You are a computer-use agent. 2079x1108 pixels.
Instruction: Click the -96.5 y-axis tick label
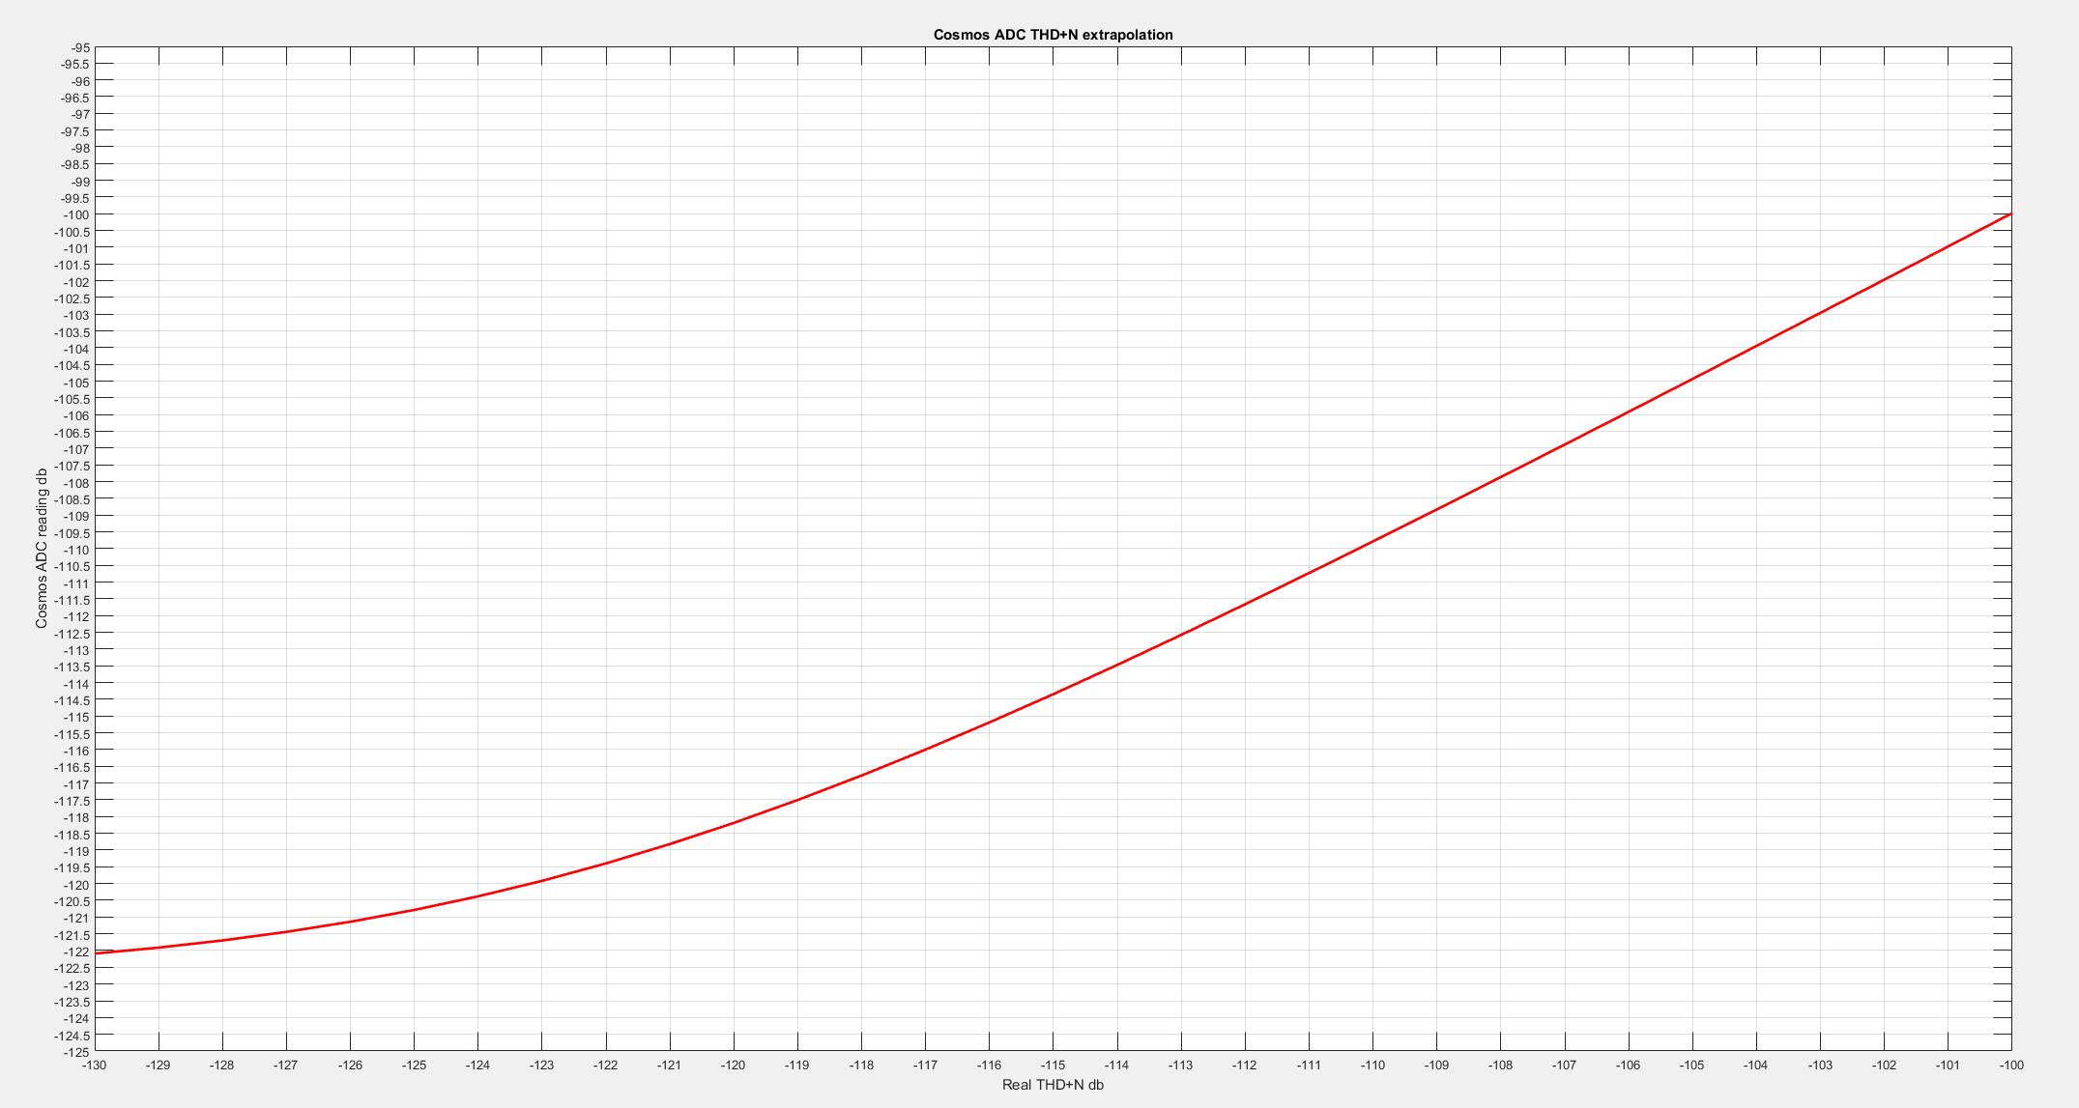point(76,98)
